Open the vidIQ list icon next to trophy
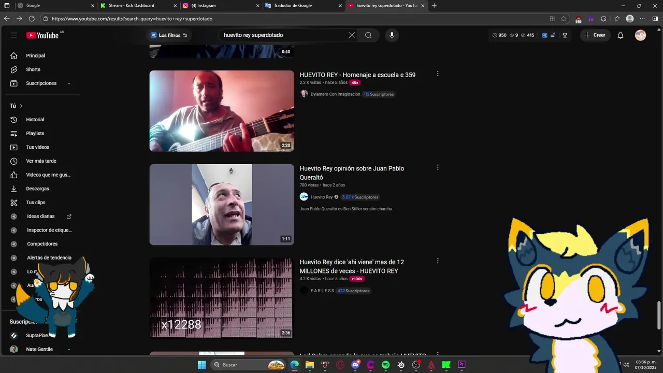The width and height of the screenshot is (663, 373). pyautogui.click(x=553, y=35)
